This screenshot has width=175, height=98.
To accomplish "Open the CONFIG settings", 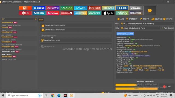I will [x=168, y=19].
